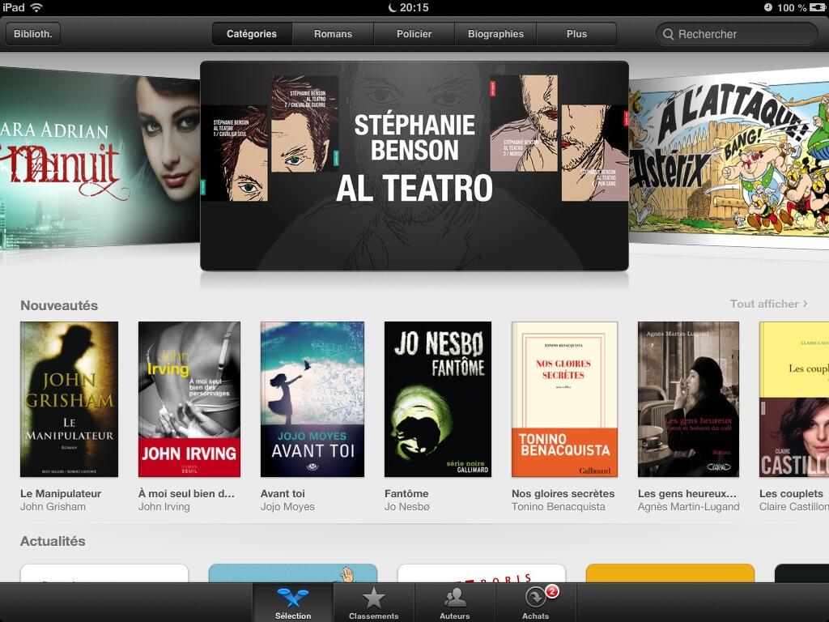Tap the battery indicator in status bar
The height and width of the screenshot is (622, 829).
coord(818,7)
